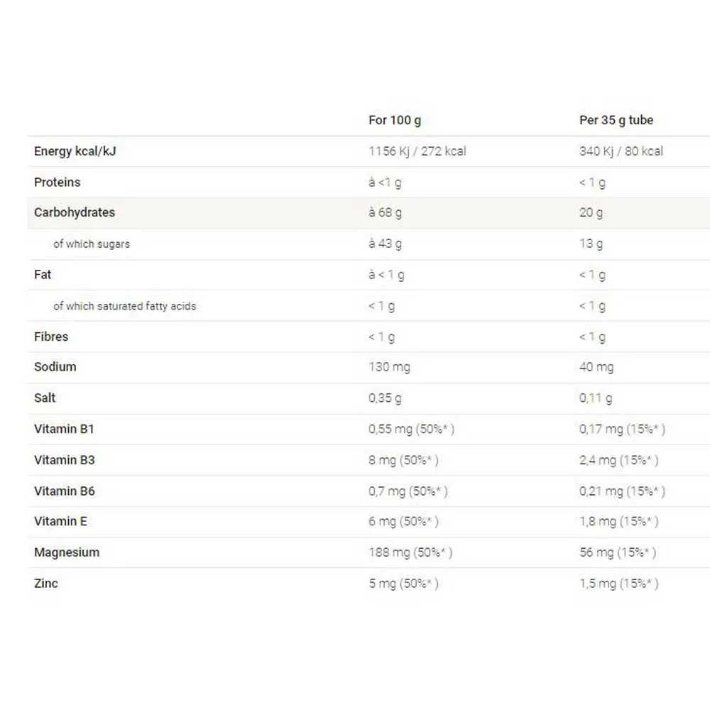The height and width of the screenshot is (710, 710).
Task: Click "of which saturated fatty acids" label
Action: pos(124,306)
